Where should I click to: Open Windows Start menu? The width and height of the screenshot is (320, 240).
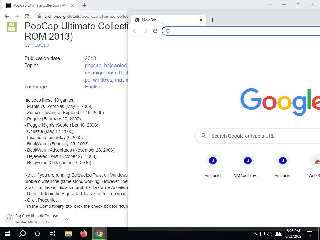click(x=7, y=234)
